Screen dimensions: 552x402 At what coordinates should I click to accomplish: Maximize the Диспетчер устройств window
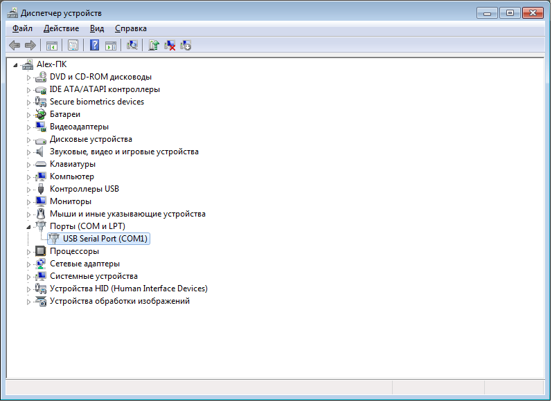coord(510,13)
